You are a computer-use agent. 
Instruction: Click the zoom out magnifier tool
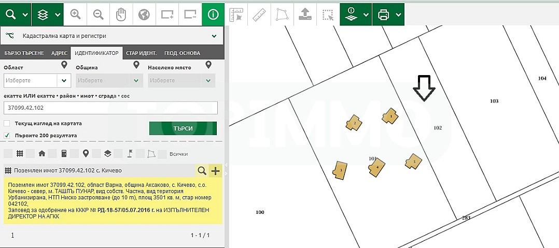coord(98,14)
